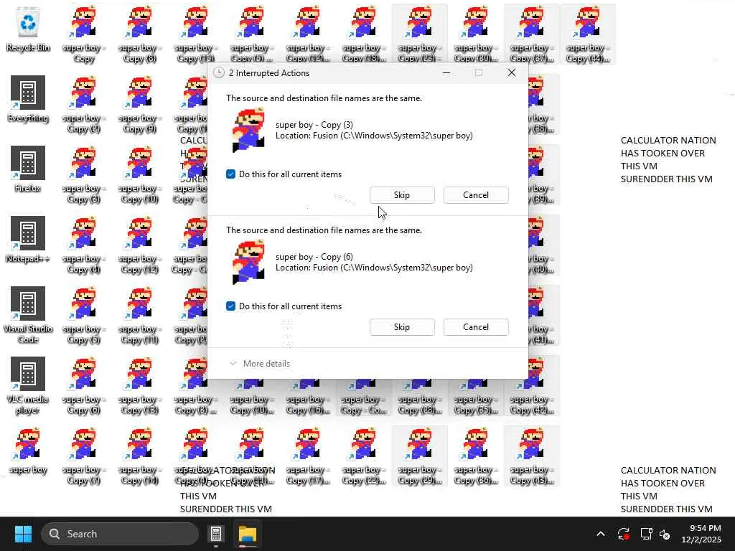Open the Recycle Bin desktop icon
Screen dimensions: 735x551
[x=28, y=30]
